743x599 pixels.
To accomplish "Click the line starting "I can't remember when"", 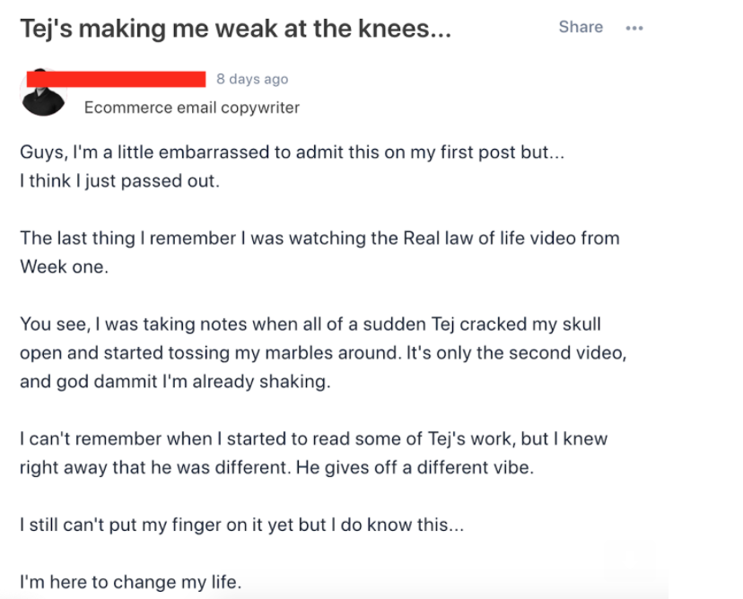I will point(313,439).
